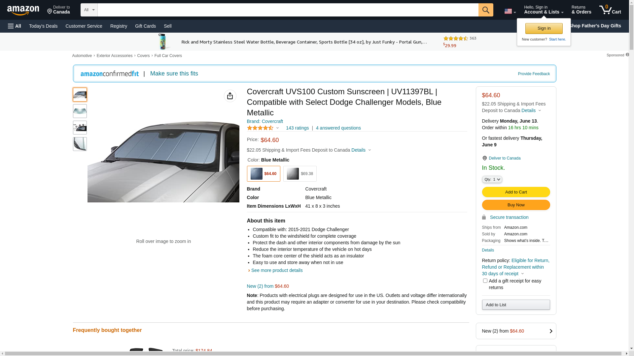Image resolution: width=634 pixels, height=356 pixels.
Task: Open the Qty quantity dropdown
Action: click(492, 179)
